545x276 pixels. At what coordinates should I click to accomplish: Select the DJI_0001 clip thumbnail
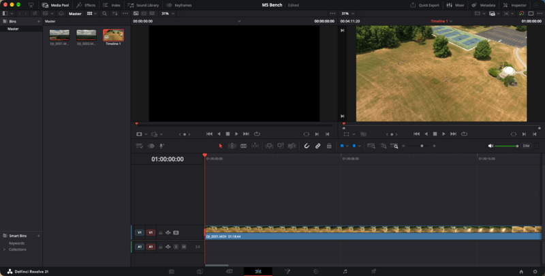[59, 35]
